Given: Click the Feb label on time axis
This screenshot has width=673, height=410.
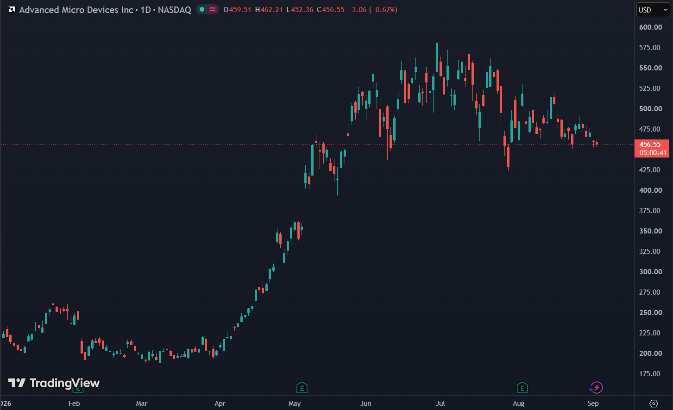Looking at the screenshot, I should click(x=74, y=404).
